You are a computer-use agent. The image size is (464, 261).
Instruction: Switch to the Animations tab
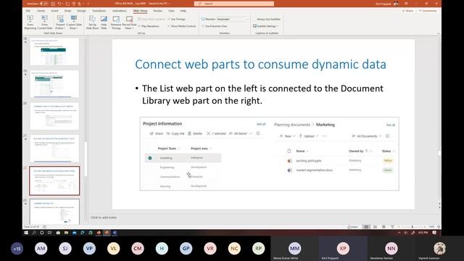point(120,11)
